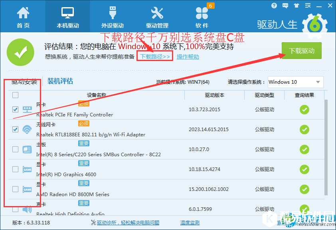
Task: Change skin using the t-shirt icon
Action: pyautogui.click(x=296, y=5)
